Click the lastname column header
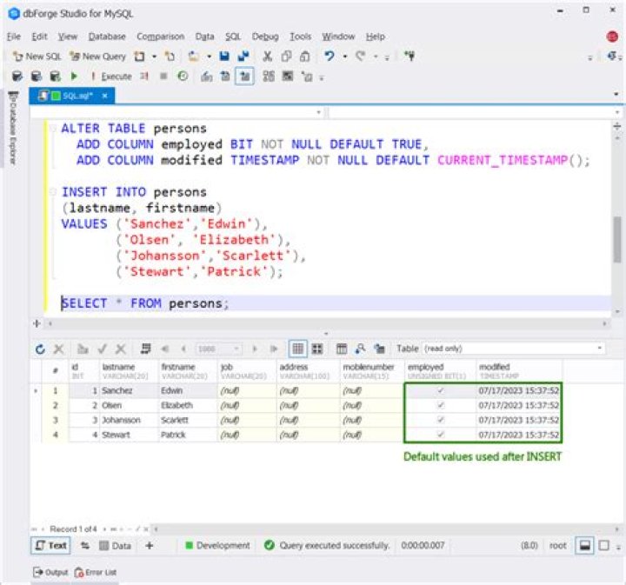Screen dimensions: 626x585 tap(129, 370)
